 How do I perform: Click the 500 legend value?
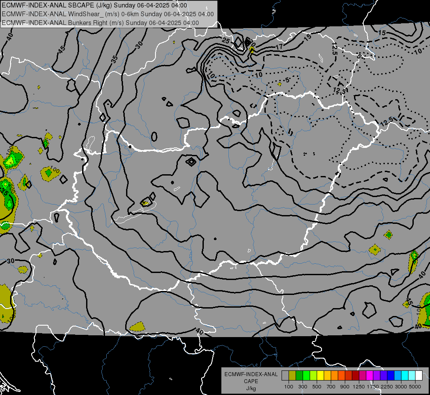pos(317,387)
